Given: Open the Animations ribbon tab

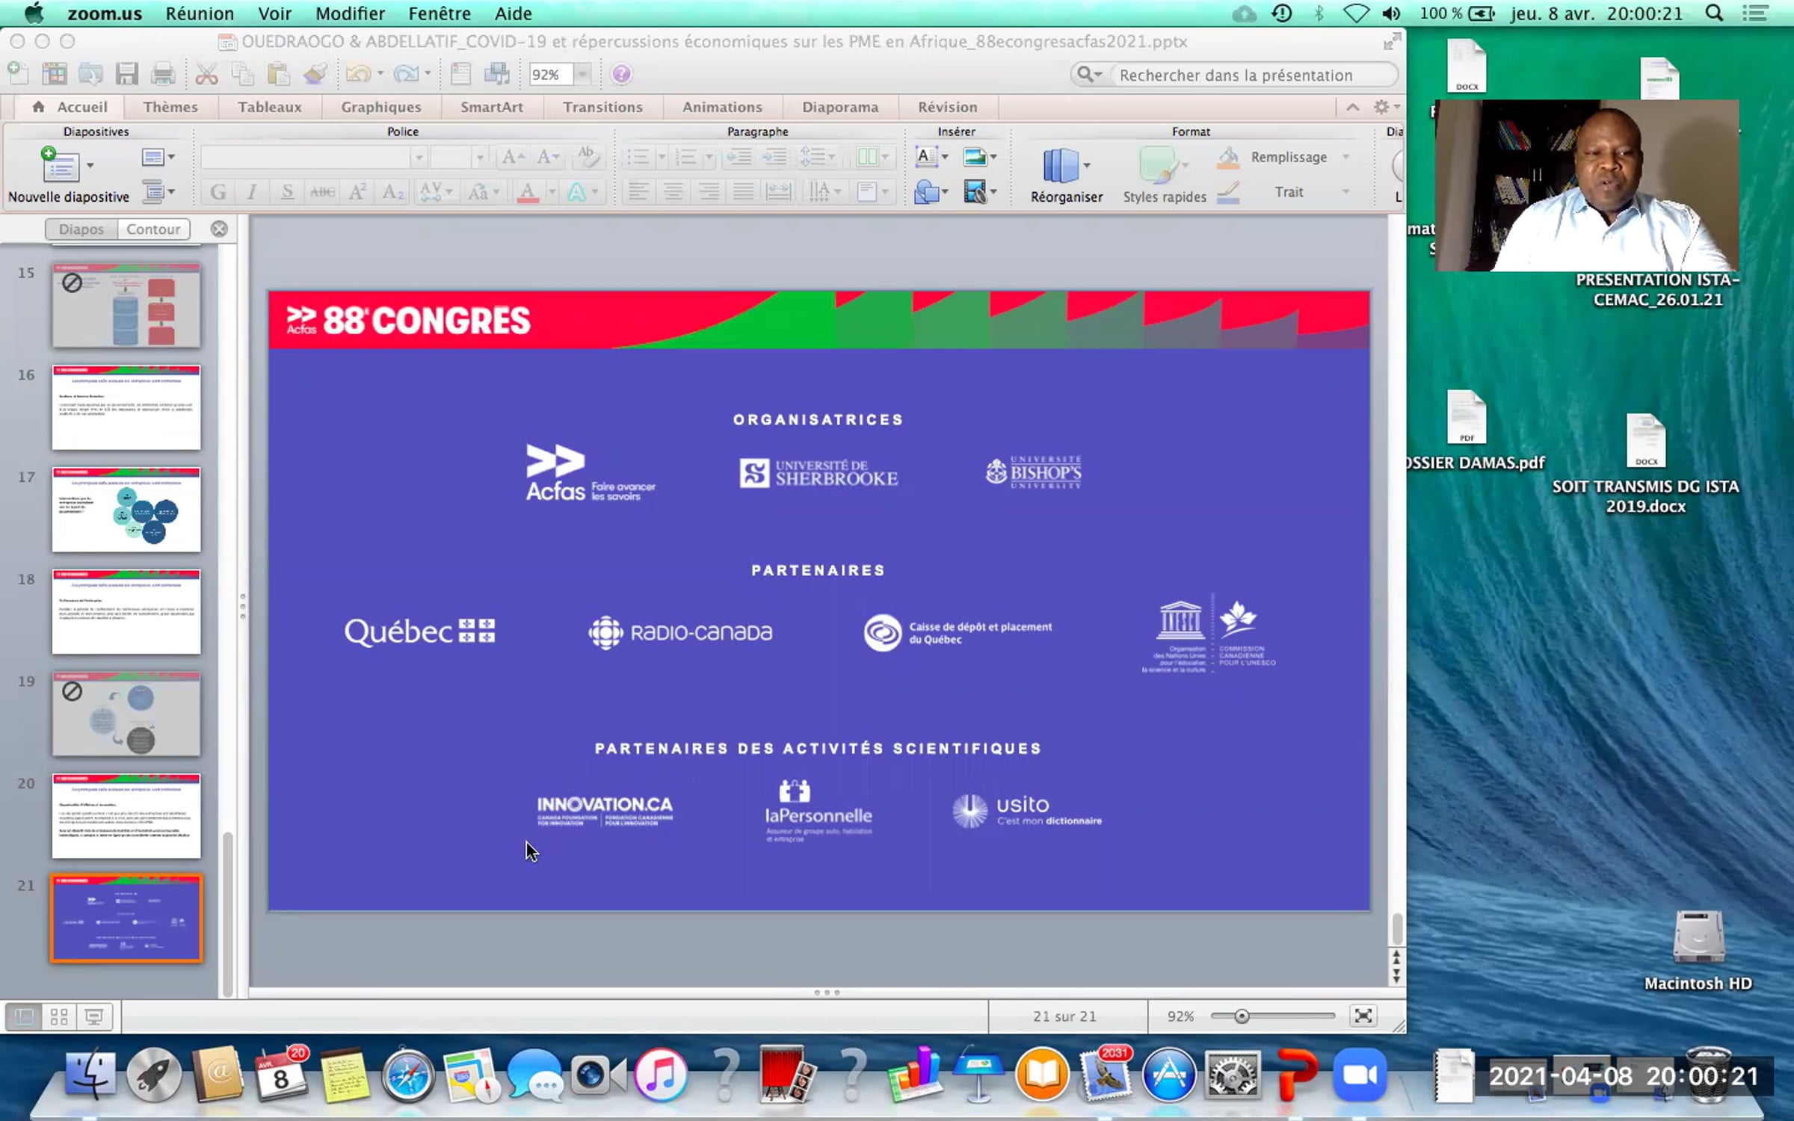Looking at the screenshot, I should (722, 107).
